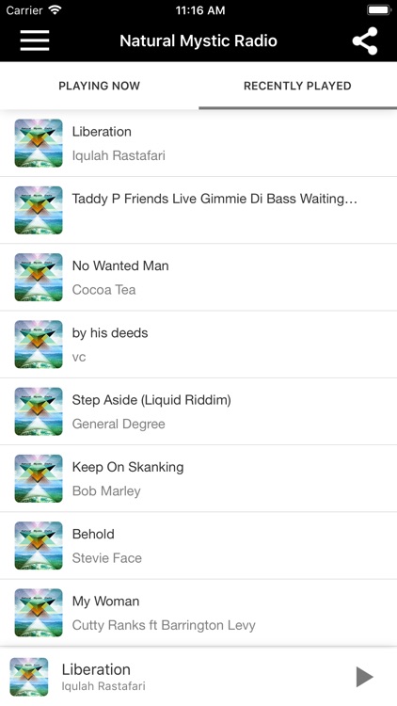Open the Taddy P Friends Live track
The image size is (397, 706).
(198, 210)
